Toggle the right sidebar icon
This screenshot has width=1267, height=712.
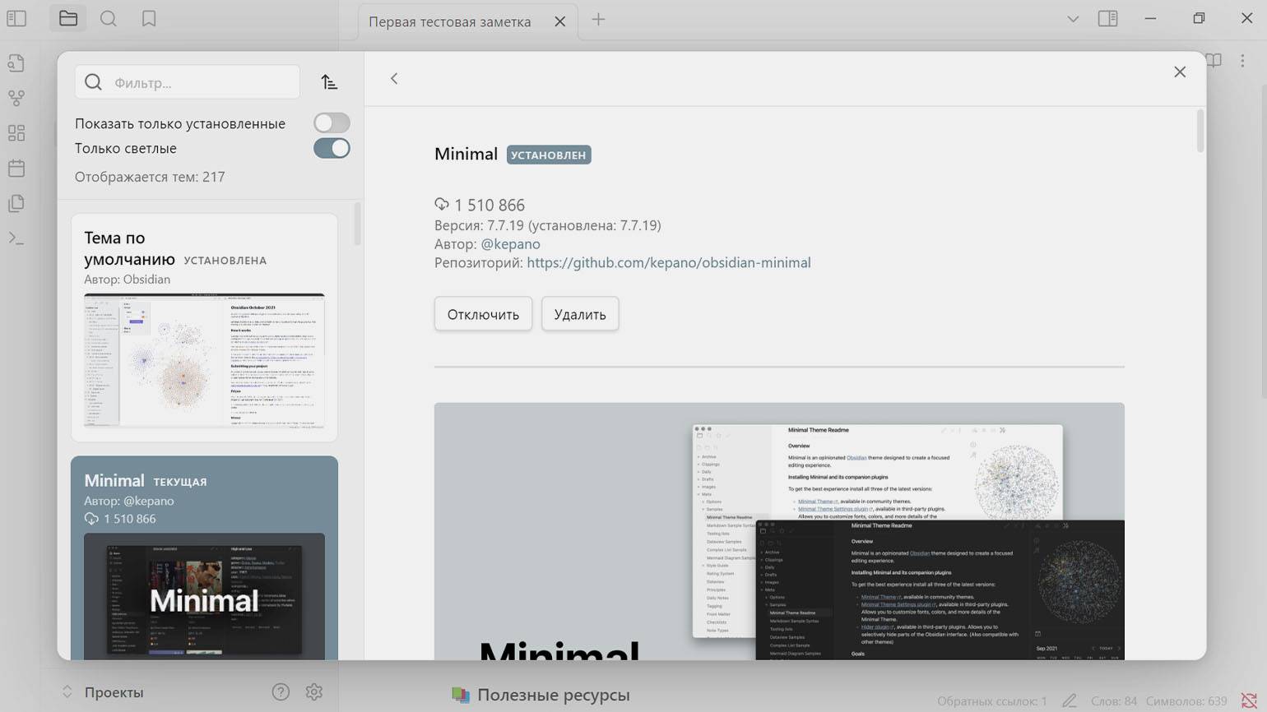click(x=1108, y=18)
